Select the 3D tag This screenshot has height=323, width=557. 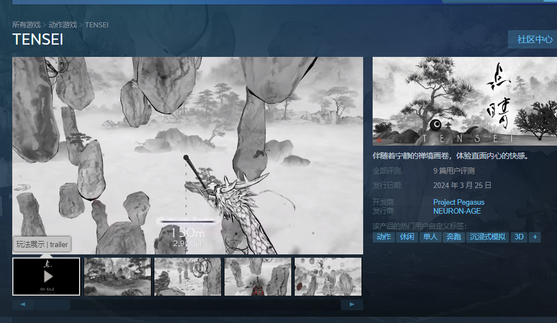[x=519, y=237]
